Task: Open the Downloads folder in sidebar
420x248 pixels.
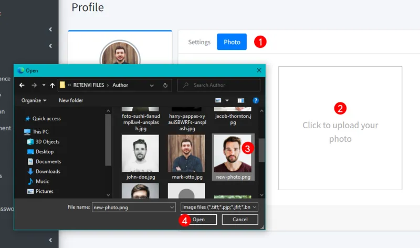Action: tap(47, 172)
